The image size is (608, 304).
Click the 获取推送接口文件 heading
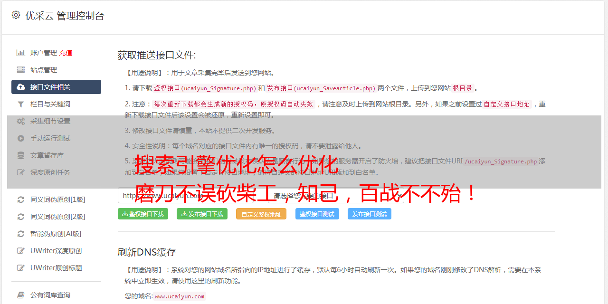157,55
